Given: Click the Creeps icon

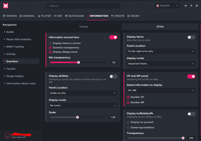Looking at the screenshot, I should tap(112, 16).
